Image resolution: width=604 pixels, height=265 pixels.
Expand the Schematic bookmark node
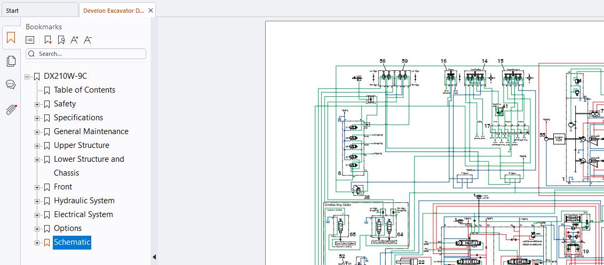(37, 243)
